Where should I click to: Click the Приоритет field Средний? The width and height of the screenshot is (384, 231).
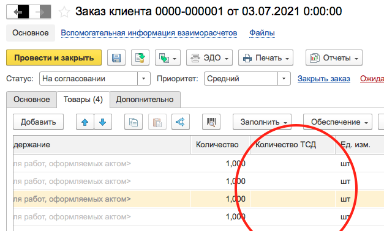click(x=241, y=78)
